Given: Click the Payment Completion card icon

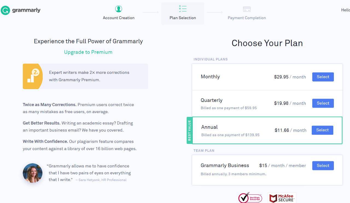Looking at the screenshot, I should (x=247, y=9).
